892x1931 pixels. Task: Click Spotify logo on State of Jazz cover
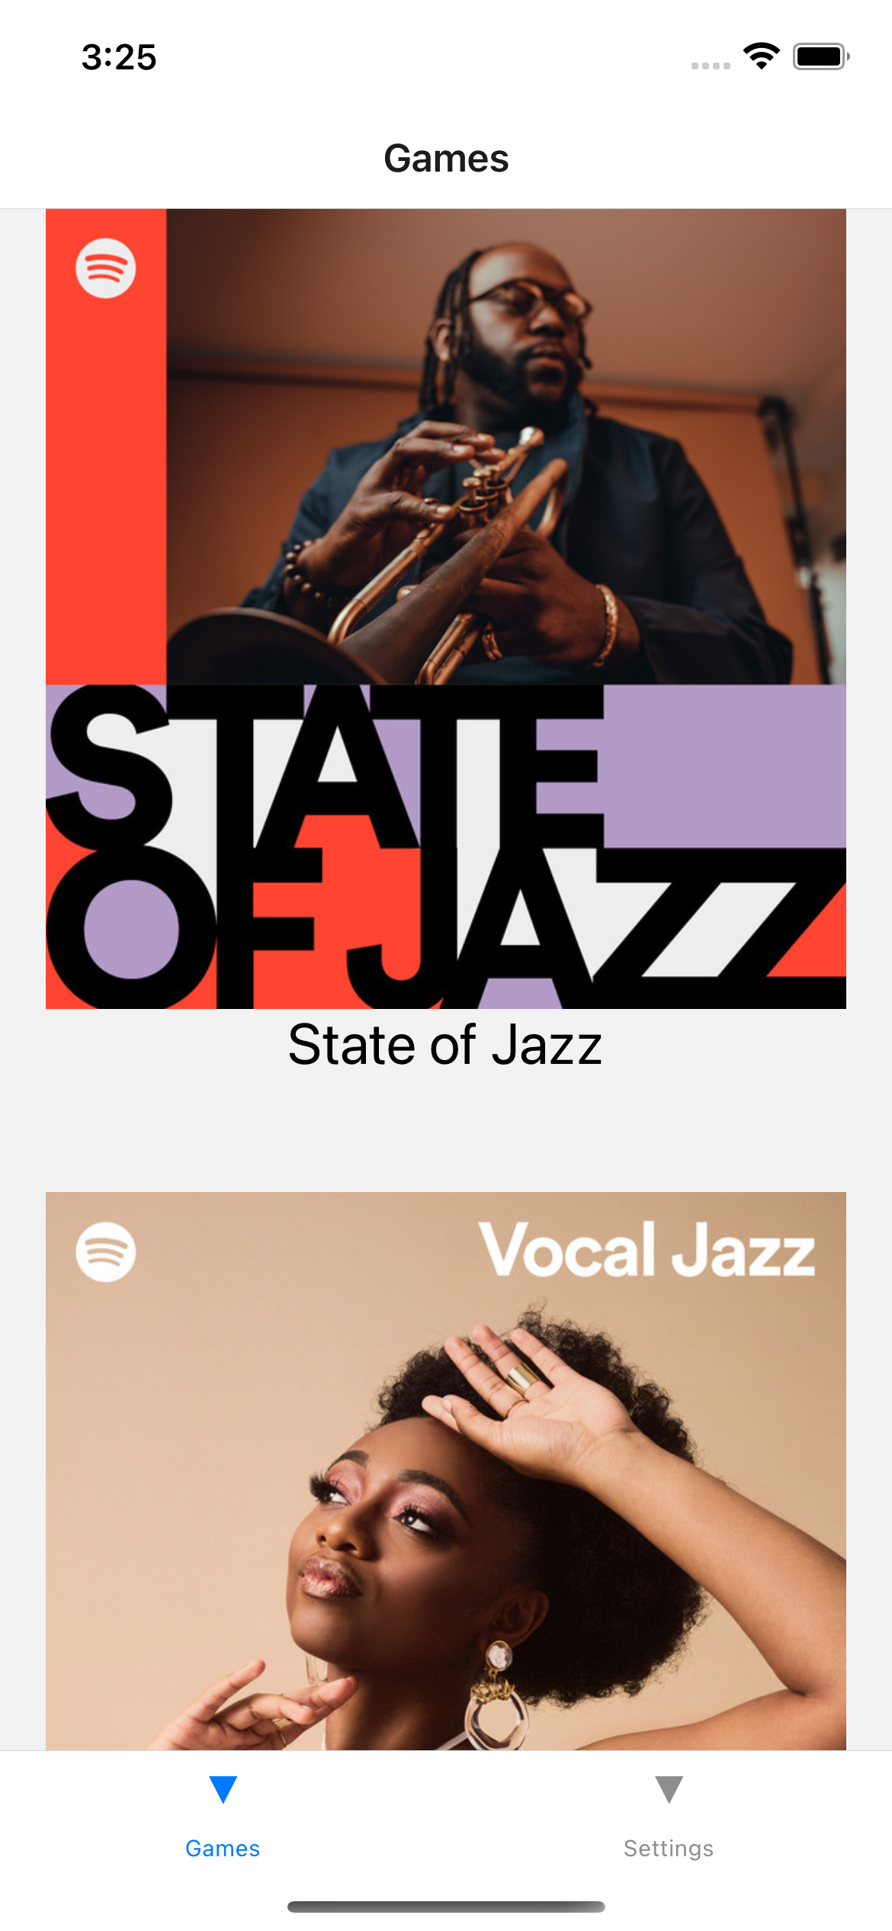pos(106,268)
